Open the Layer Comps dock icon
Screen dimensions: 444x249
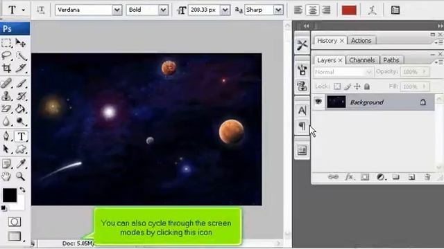(x=302, y=151)
